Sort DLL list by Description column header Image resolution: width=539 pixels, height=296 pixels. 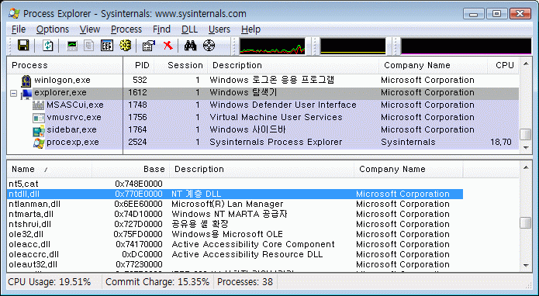point(262,169)
